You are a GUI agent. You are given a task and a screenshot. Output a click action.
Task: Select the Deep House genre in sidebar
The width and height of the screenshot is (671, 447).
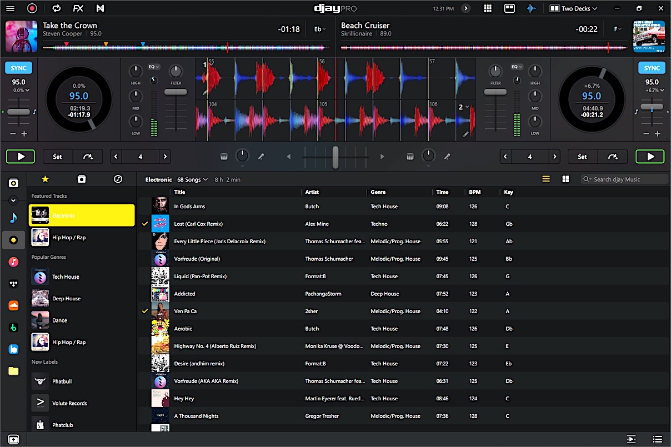67,298
